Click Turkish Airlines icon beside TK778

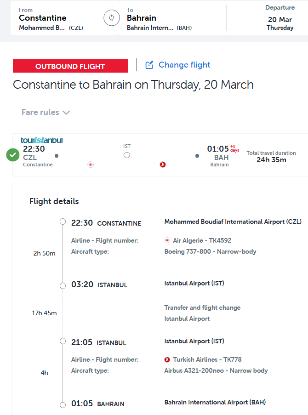[x=167, y=360]
